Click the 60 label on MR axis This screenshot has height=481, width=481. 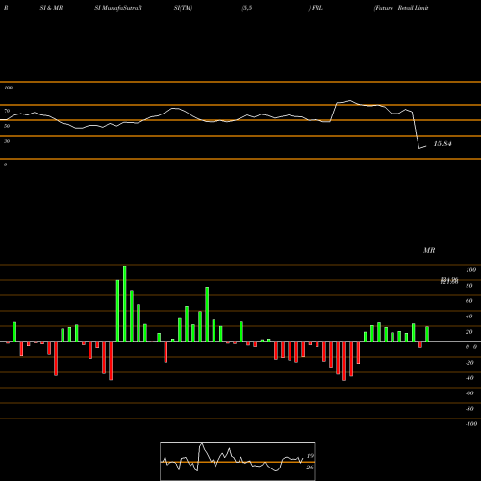[469, 301]
